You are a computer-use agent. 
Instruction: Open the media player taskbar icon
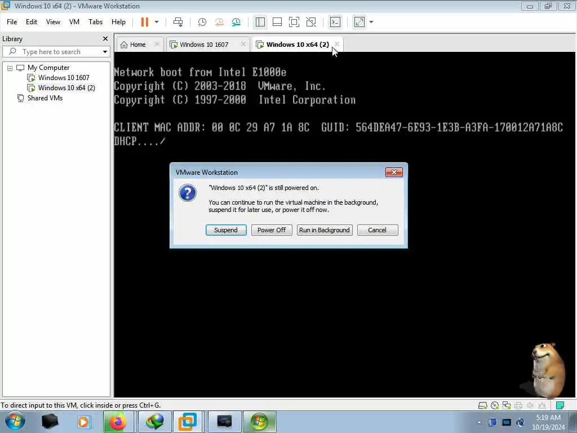(83, 422)
